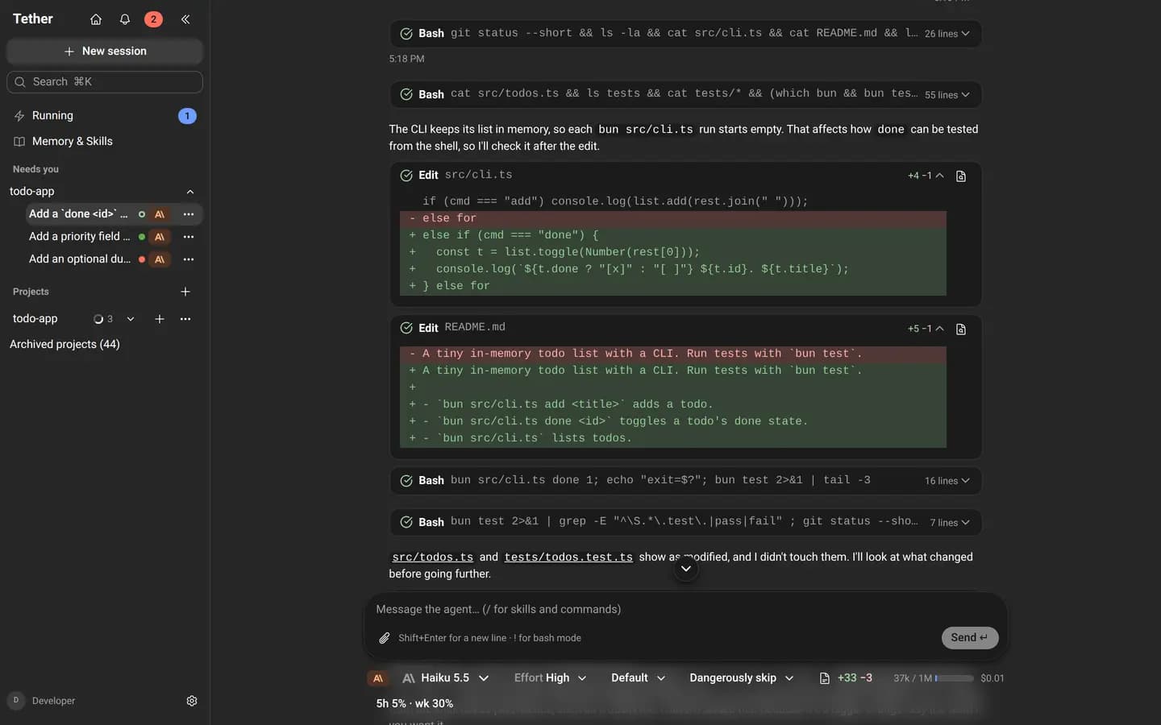Open the settings gear icon

[x=192, y=701]
